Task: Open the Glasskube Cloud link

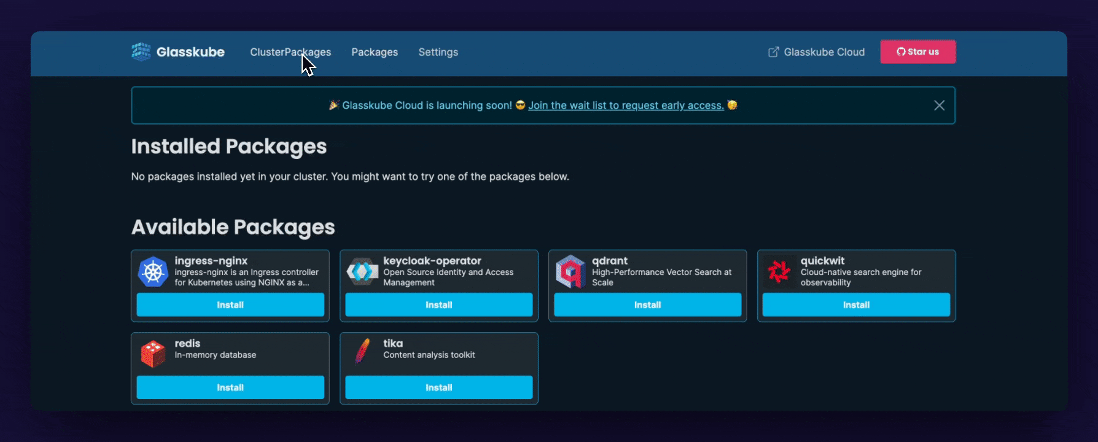Action: (x=823, y=52)
